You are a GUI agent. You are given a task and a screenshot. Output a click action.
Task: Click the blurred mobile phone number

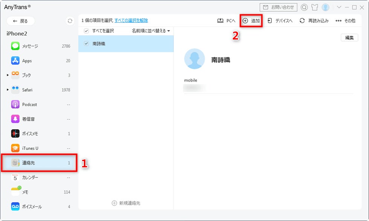(x=194, y=88)
